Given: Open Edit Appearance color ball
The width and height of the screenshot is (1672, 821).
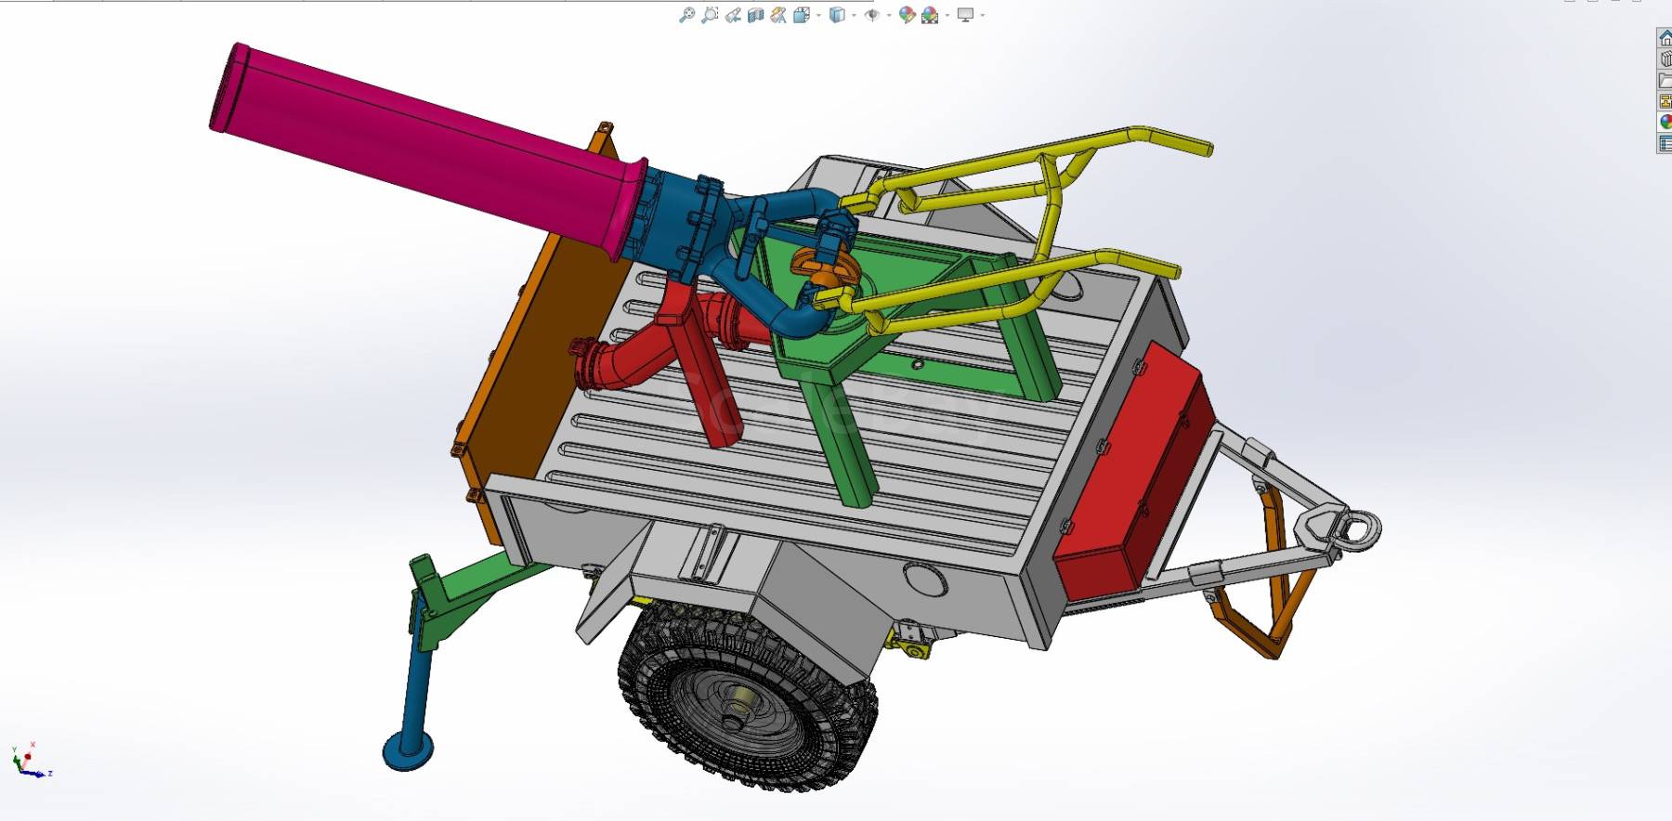Looking at the screenshot, I should pyautogui.click(x=907, y=15).
